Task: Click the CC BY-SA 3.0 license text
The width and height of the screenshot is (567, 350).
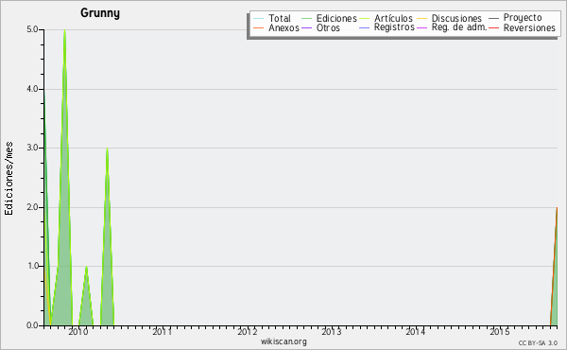Action: pos(538,343)
